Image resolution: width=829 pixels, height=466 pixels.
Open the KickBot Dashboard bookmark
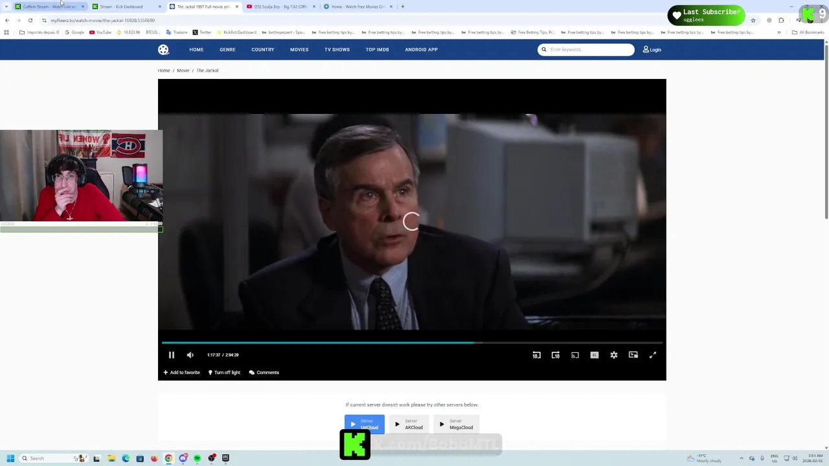pos(236,32)
